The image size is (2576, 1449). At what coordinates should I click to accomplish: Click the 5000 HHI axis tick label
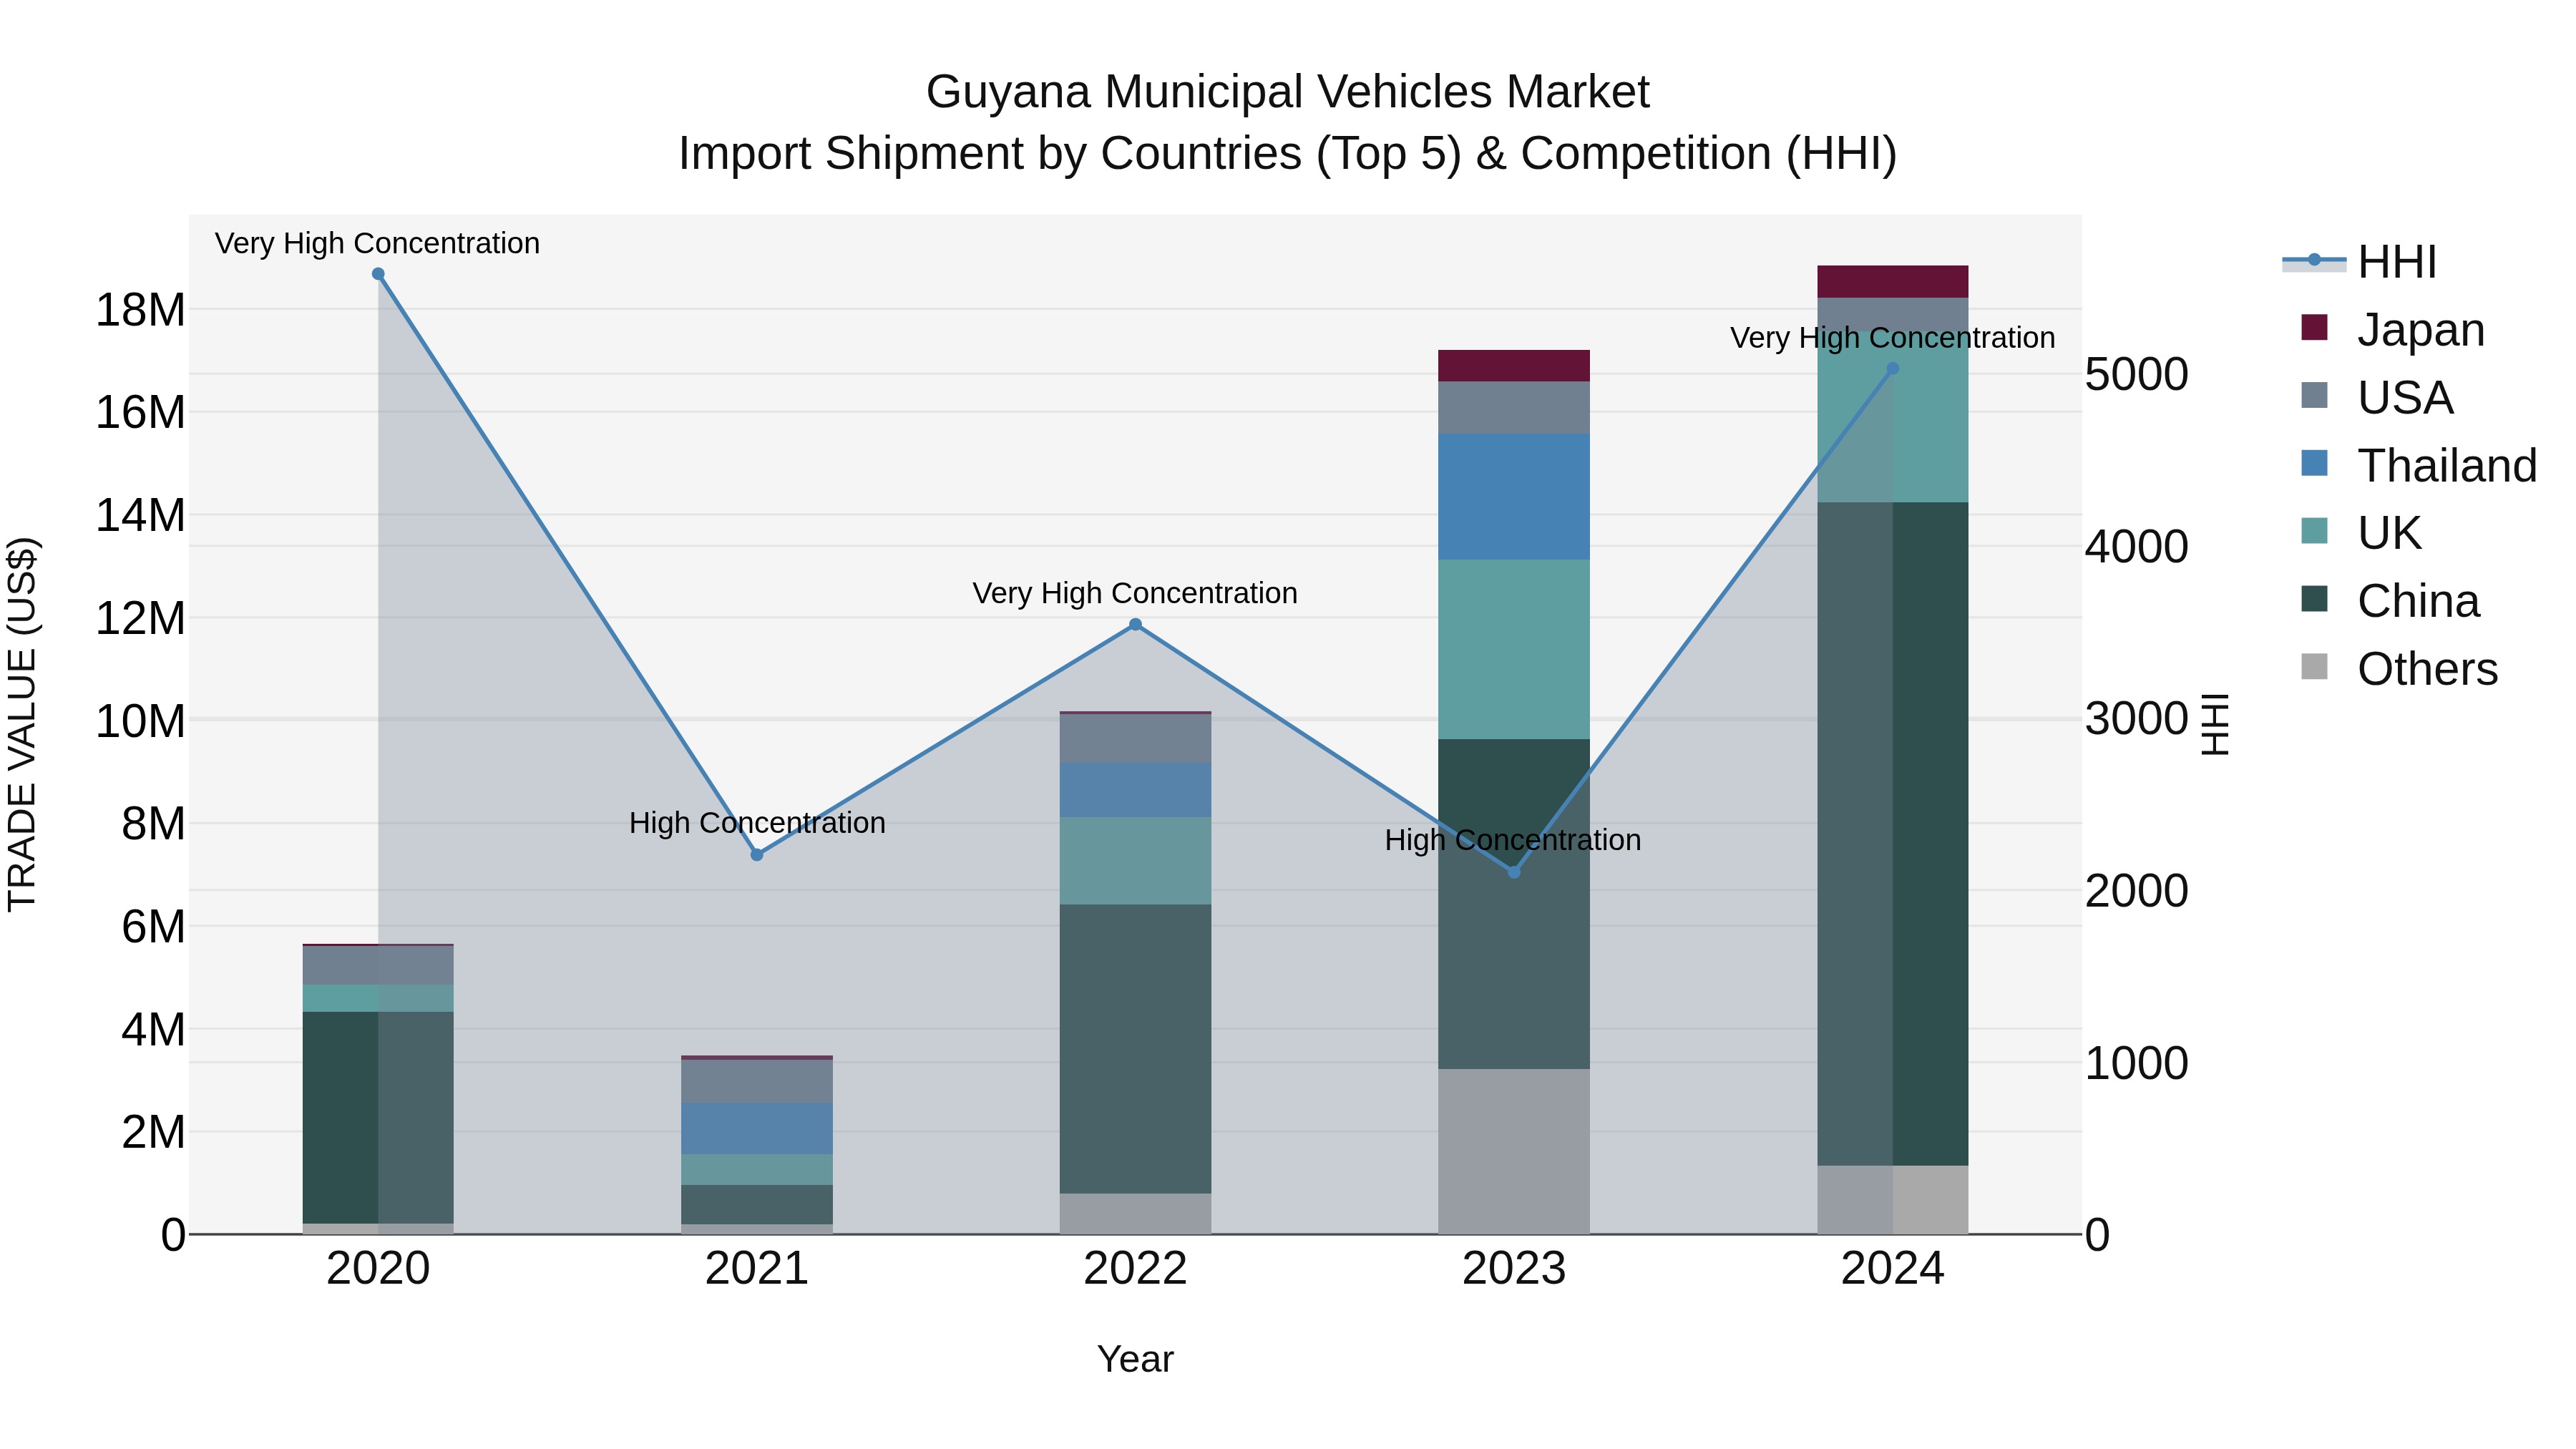[2137, 374]
